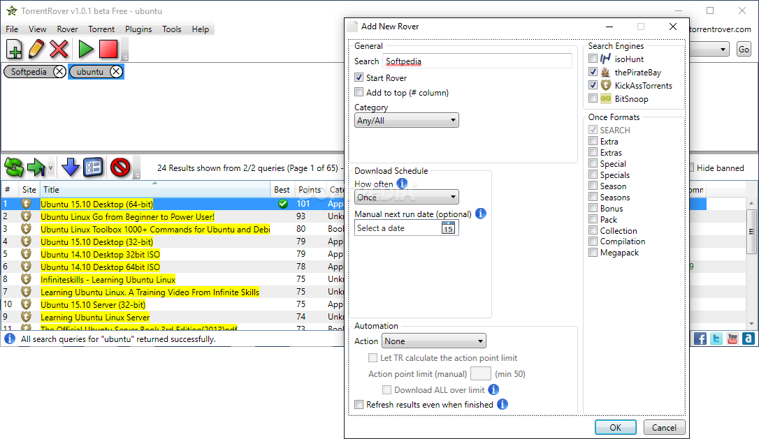This screenshot has width=759, height=439.
Task: Uncheck KickAssTorrents search engine
Action: (593, 84)
